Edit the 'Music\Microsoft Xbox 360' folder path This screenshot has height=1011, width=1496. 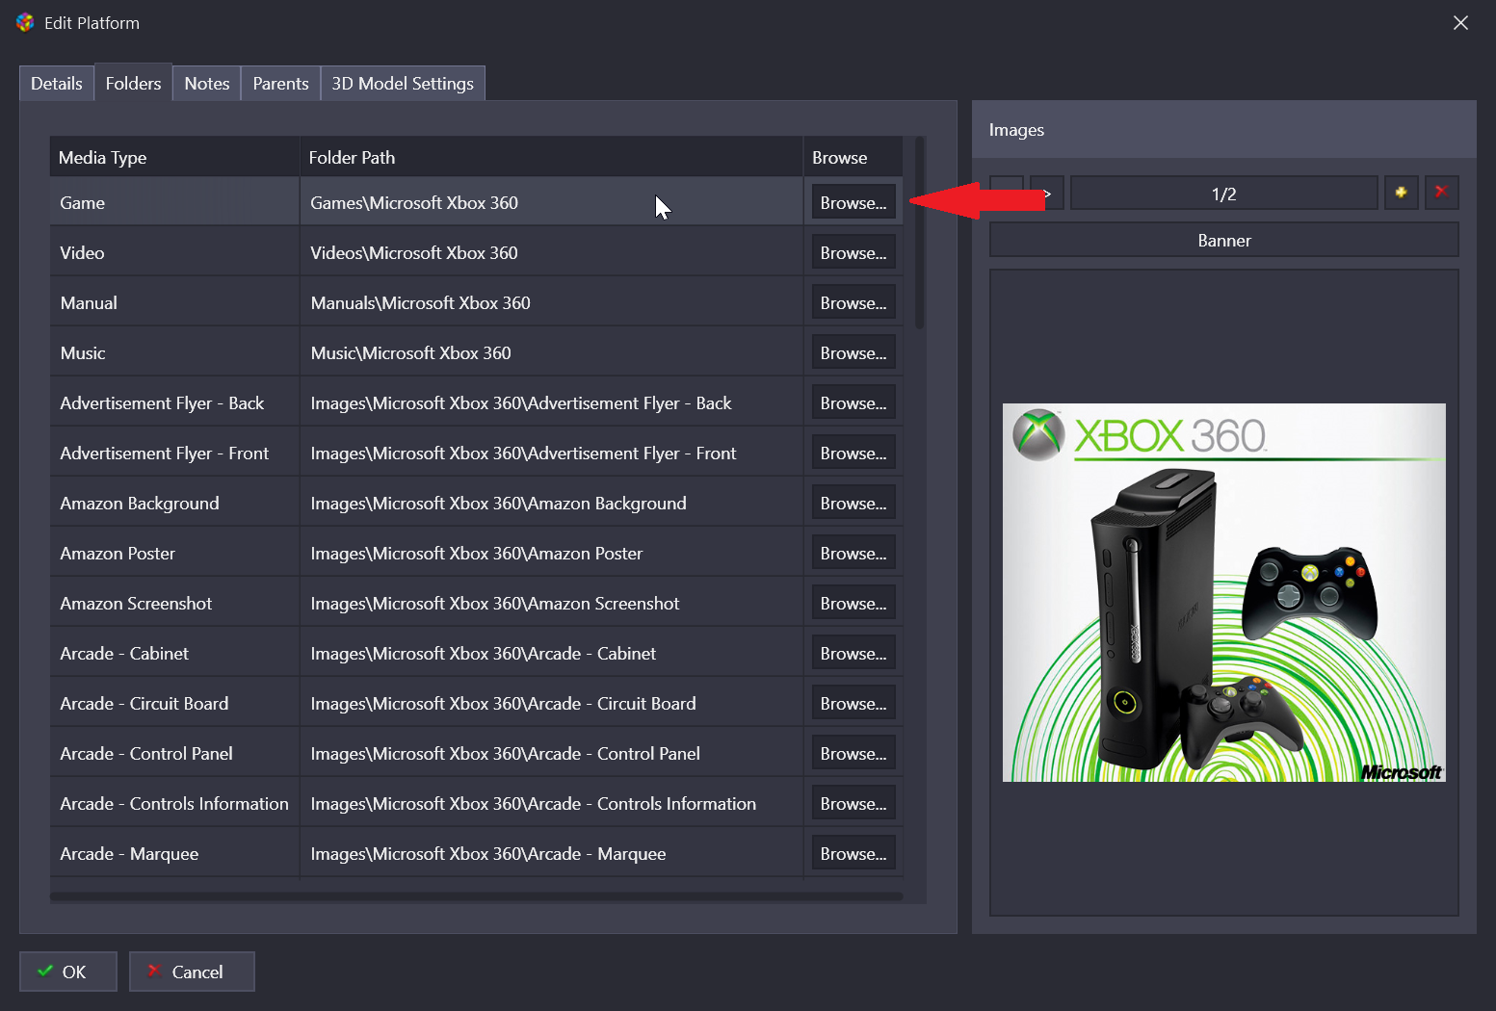point(551,352)
